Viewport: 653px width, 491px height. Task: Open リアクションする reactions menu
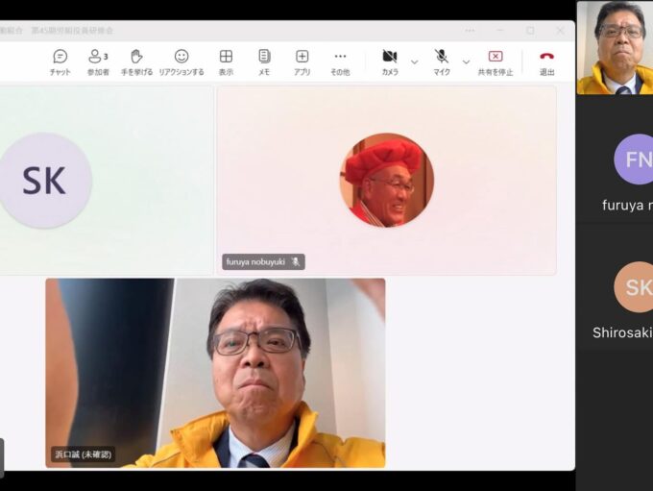click(x=181, y=62)
